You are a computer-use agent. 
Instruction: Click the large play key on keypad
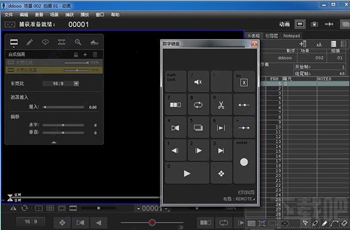click(x=187, y=173)
